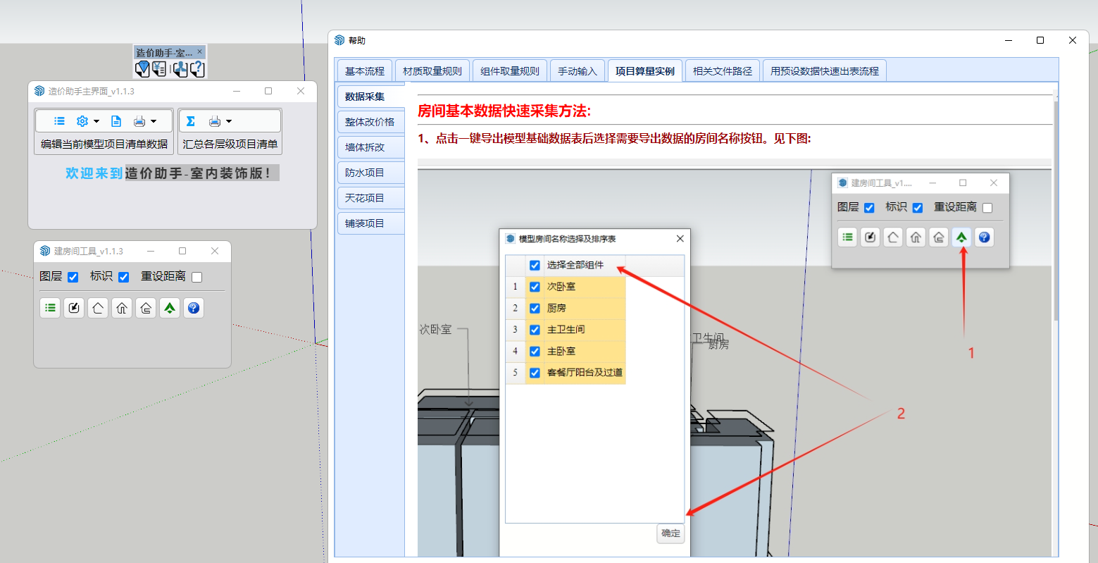Open the 相关文件路径 tab
This screenshot has width=1098, height=563.
(x=722, y=71)
